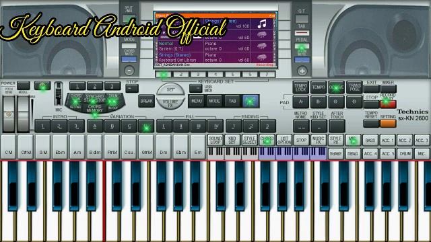Click PAD button A
This screenshot has width=431, height=242.
pyautogui.click(x=301, y=102)
